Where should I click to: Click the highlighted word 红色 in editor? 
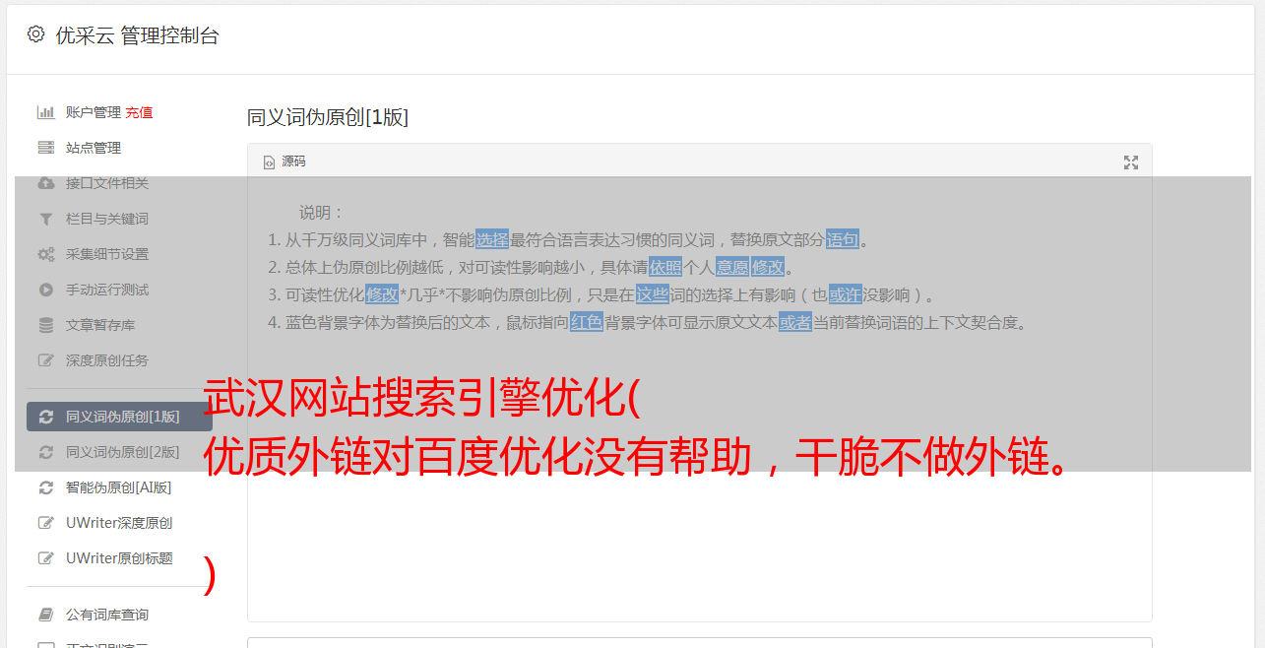587,322
